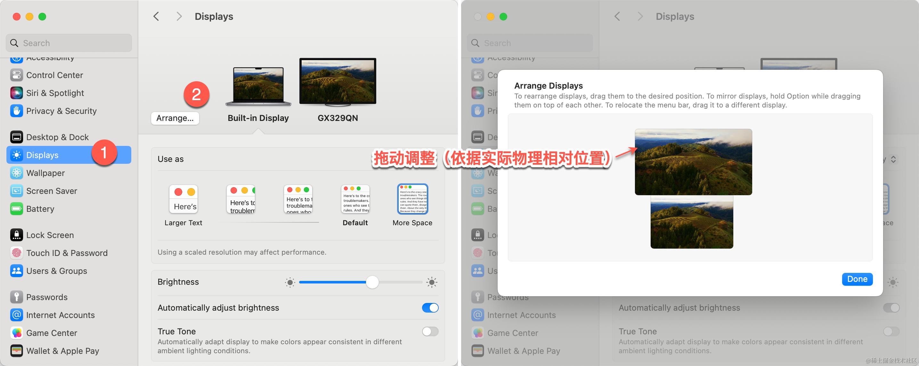Disable Automatically adjust brightness switch
Image resolution: width=919 pixels, height=366 pixels.
click(430, 307)
